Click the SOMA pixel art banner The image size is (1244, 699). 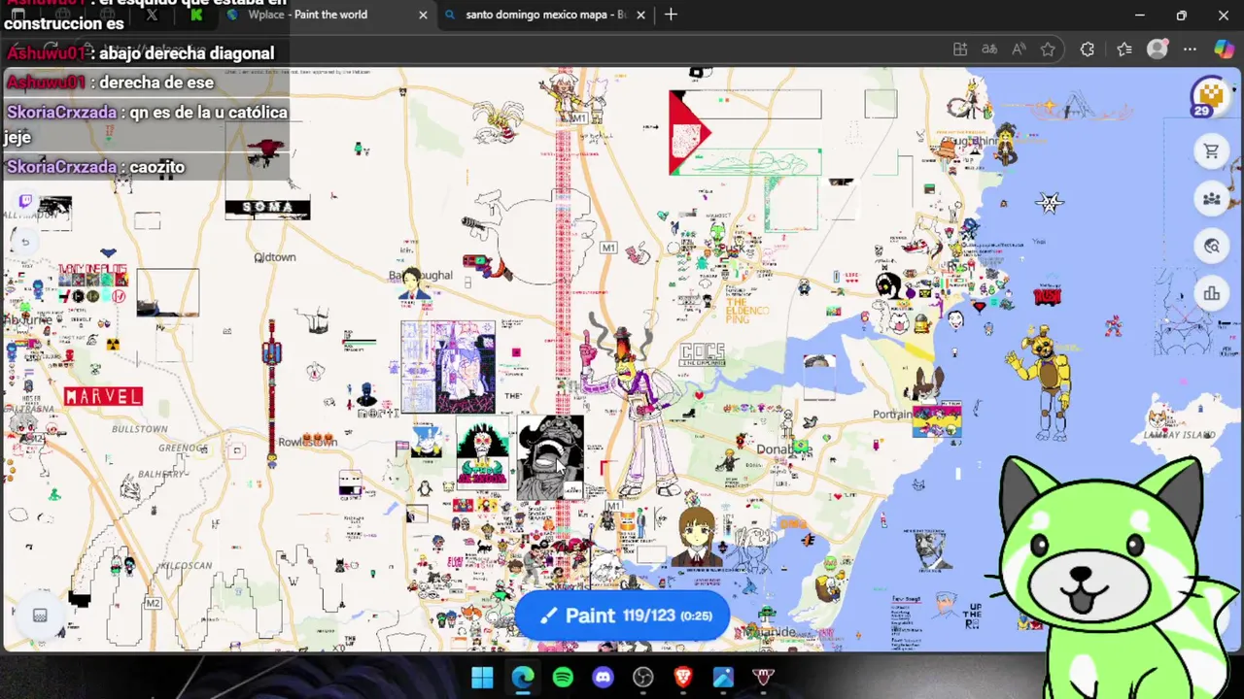coord(267,208)
